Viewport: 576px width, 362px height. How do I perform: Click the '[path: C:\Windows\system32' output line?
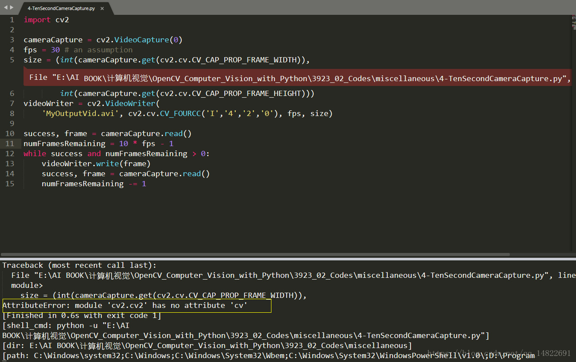[x=268, y=355]
